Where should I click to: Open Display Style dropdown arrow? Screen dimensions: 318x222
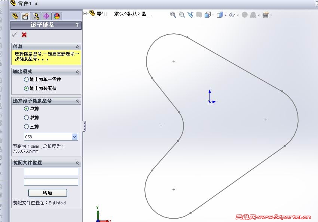pos(225,15)
